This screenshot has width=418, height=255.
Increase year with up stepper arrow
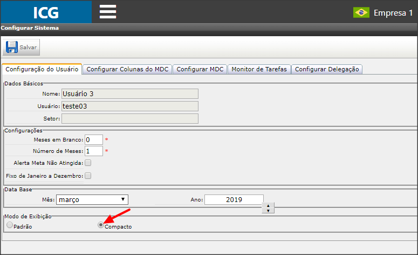pyautogui.click(x=268, y=206)
